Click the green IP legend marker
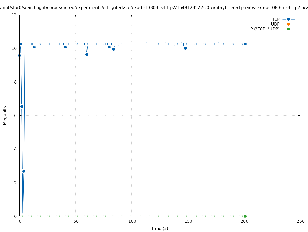Image resolution: width=308 pixels, height=232 pixels. 288,29
